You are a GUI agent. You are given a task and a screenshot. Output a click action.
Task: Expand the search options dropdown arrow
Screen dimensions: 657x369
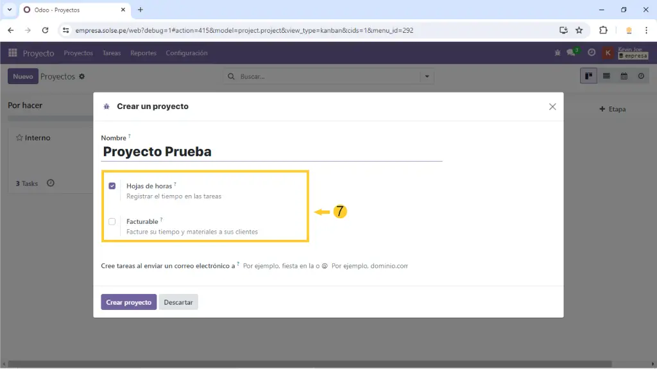tap(427, 76)
